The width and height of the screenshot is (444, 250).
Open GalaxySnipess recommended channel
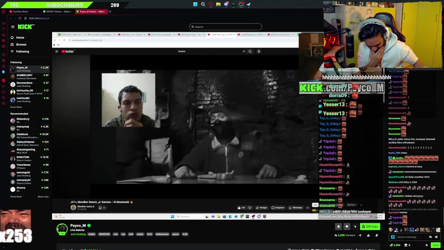pyautogui.click(x=29, y=143)
